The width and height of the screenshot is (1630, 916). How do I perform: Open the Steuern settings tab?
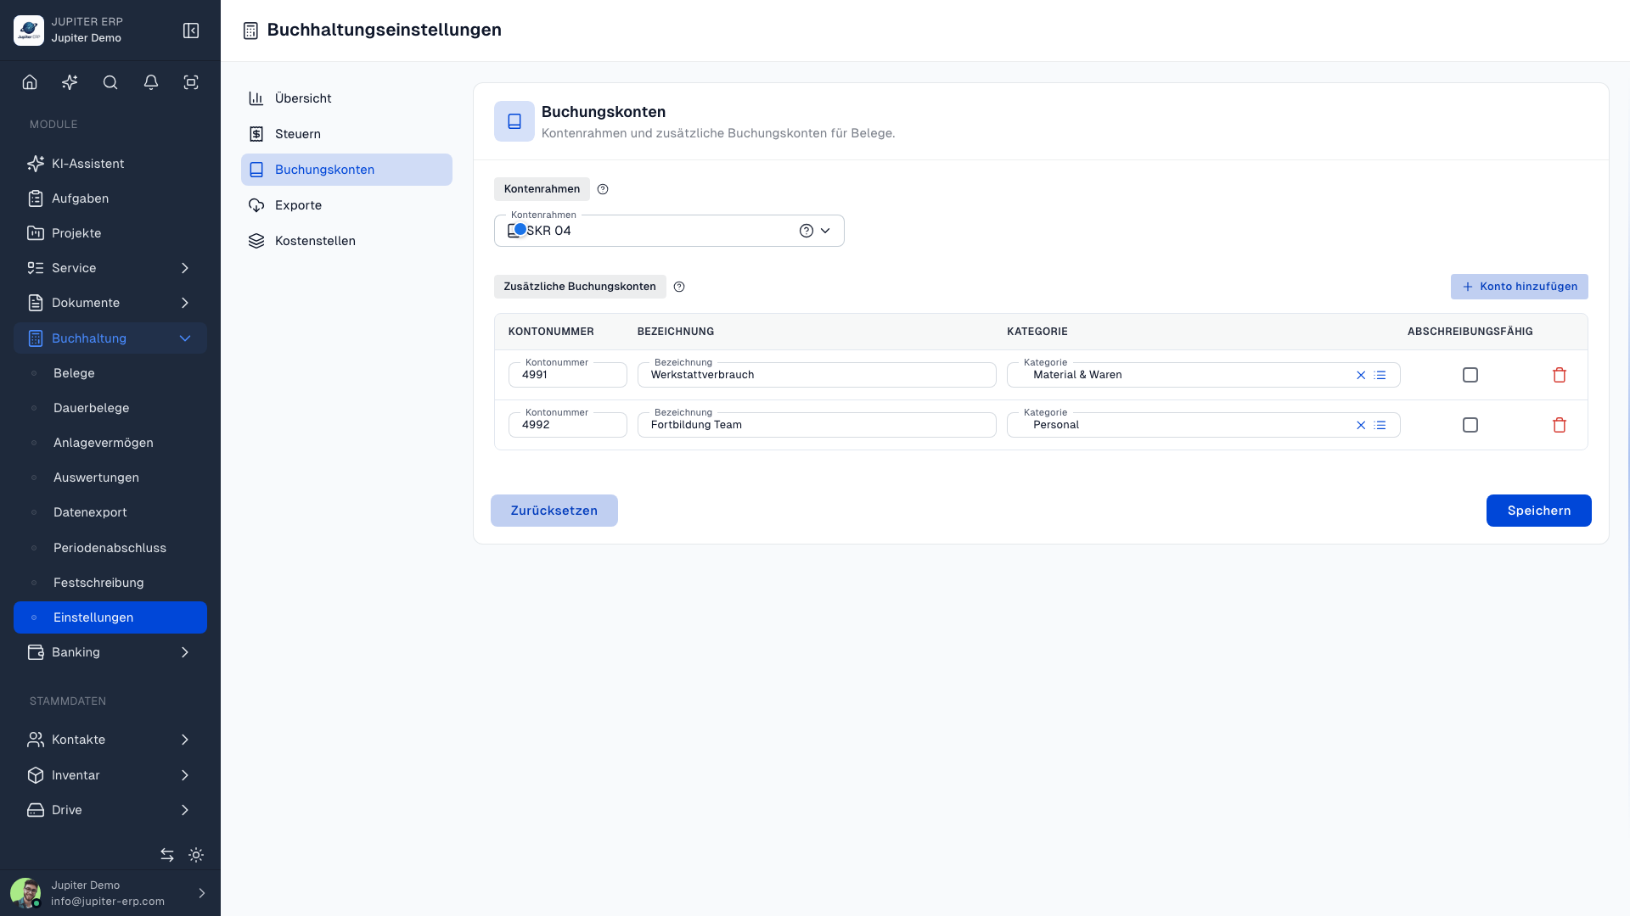[346, 134]
